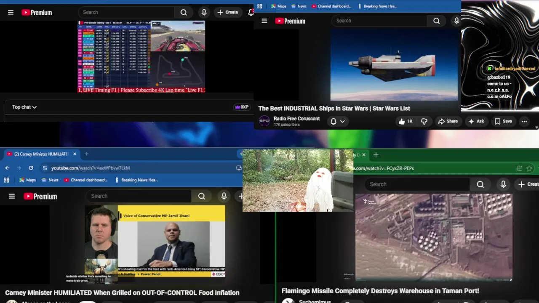Open the Channel dashboard bookmark in the Star Wars window
539x303 pixels.
click(331, 6)
